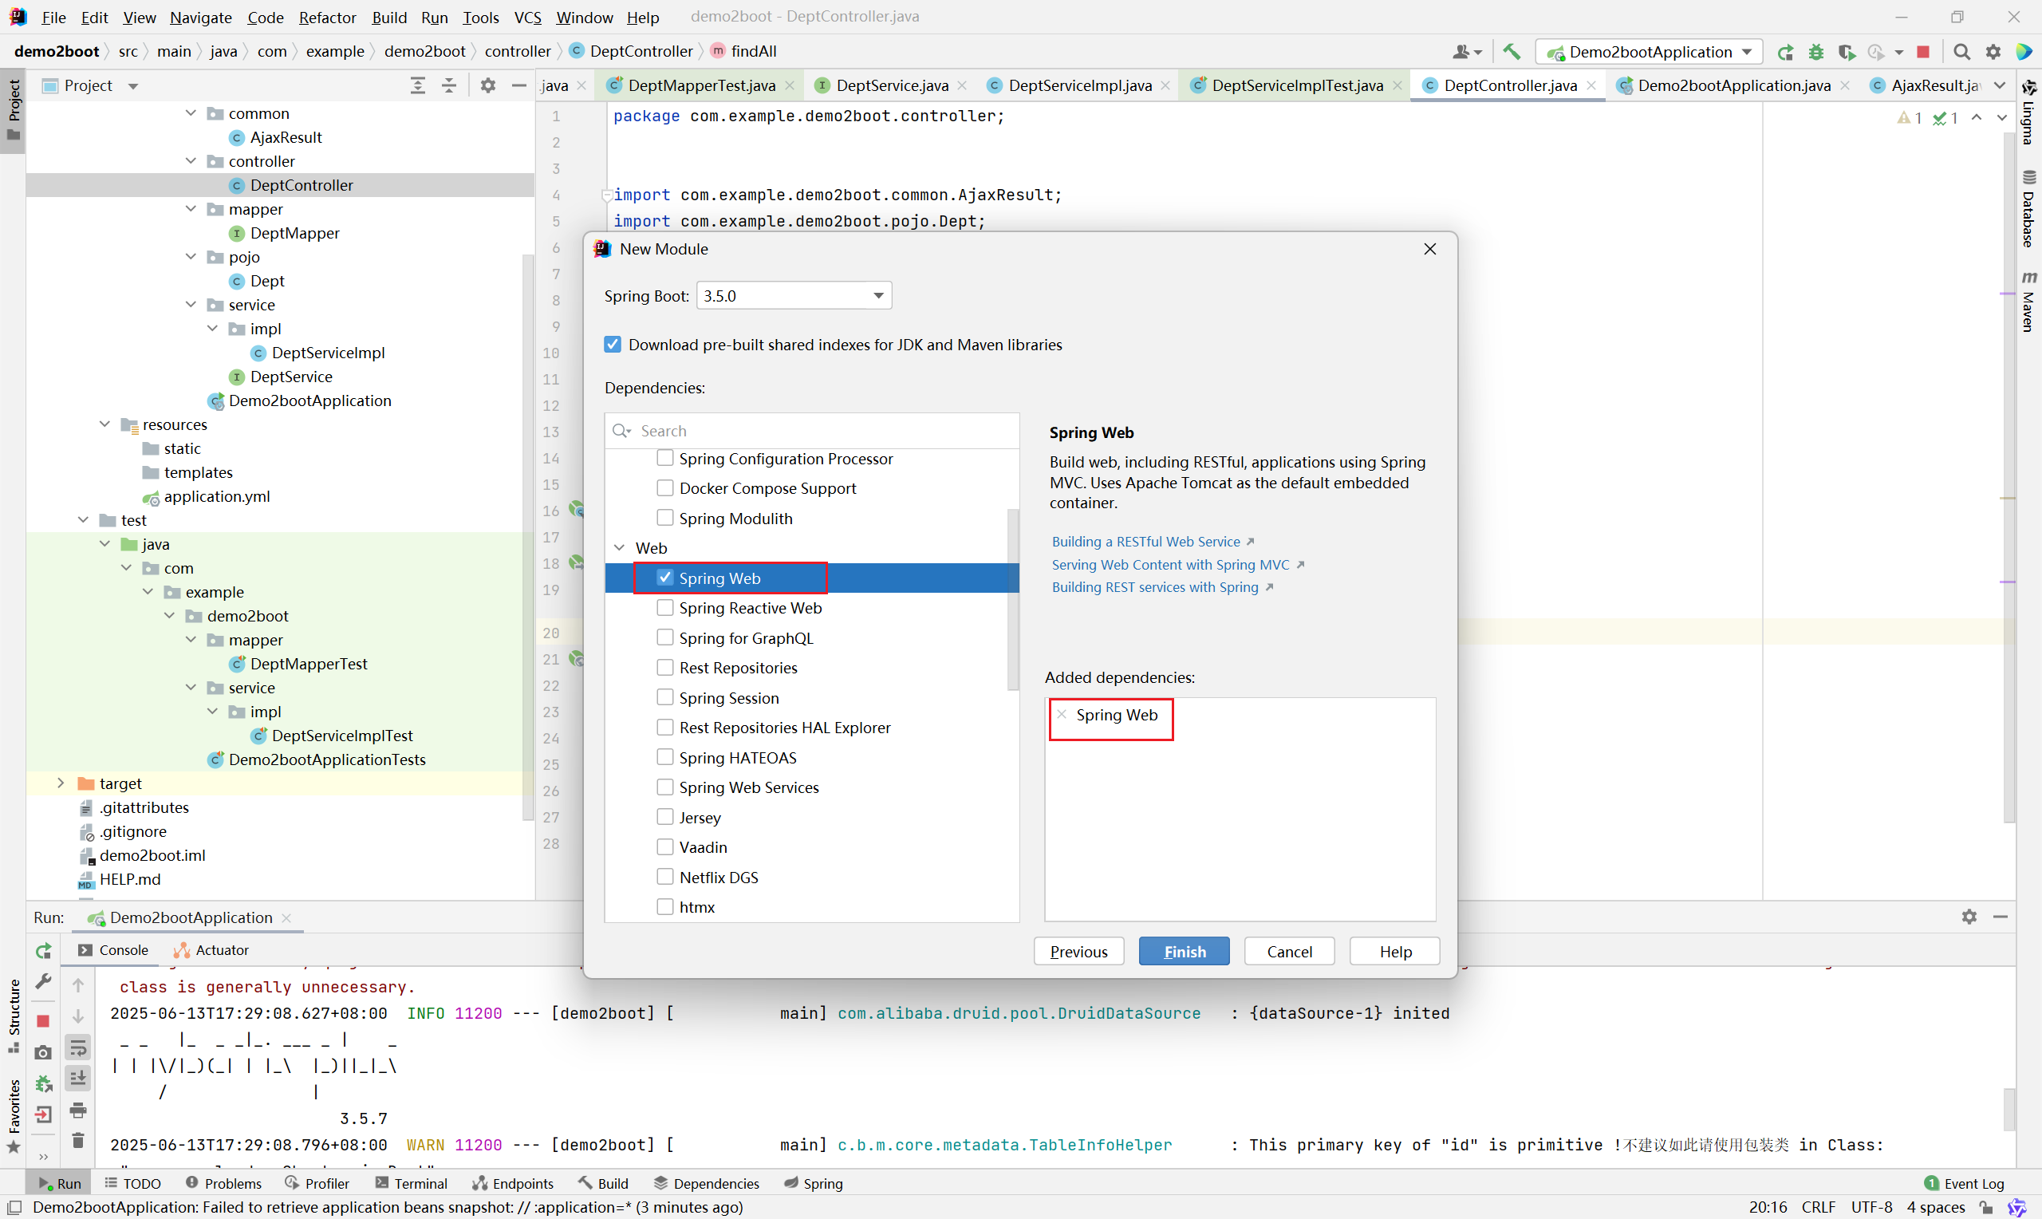This screenshot has height=1219, width=2042.
Task: Stop the running application with red square icon
Action: point(1923,51)
